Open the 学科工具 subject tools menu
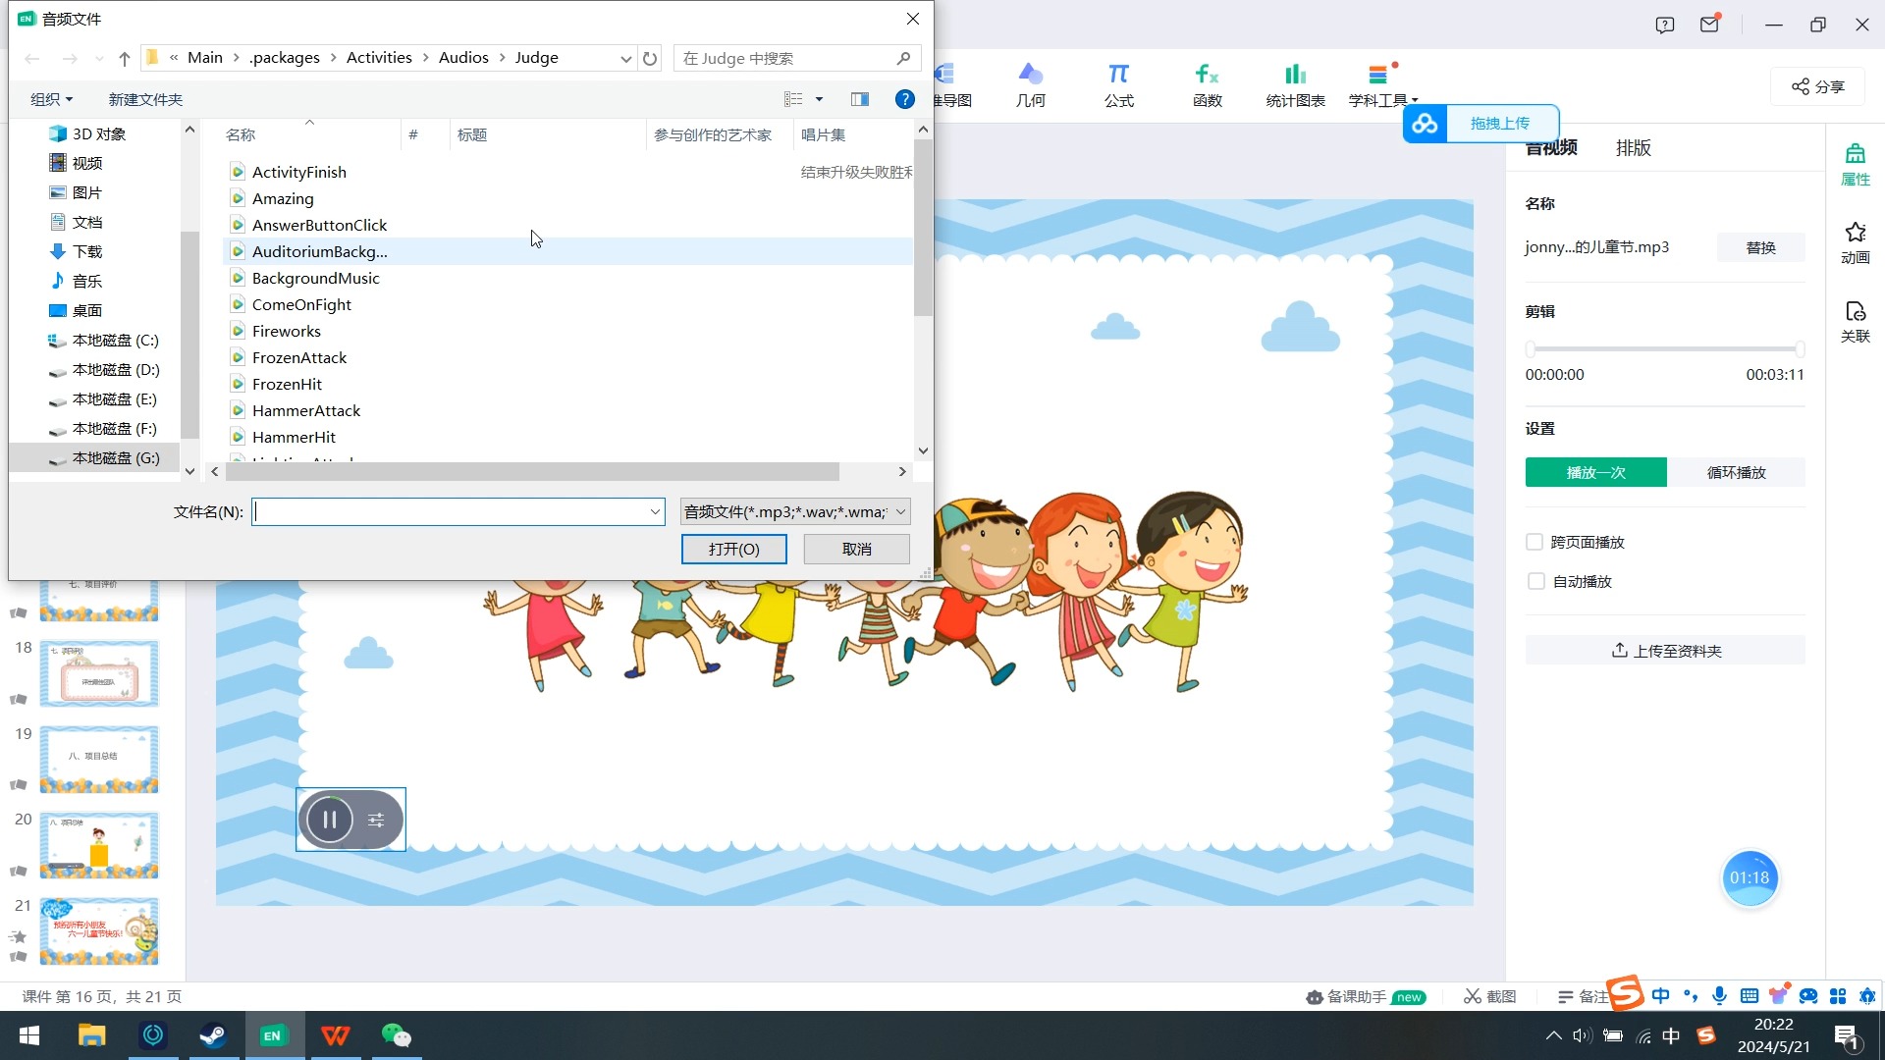Image resolution: width=1885 pixels, height=1060 pixels. click(1382, 85)
